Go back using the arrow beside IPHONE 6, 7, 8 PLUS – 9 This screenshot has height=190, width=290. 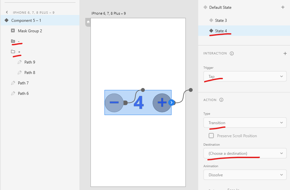tap(7, 12)
